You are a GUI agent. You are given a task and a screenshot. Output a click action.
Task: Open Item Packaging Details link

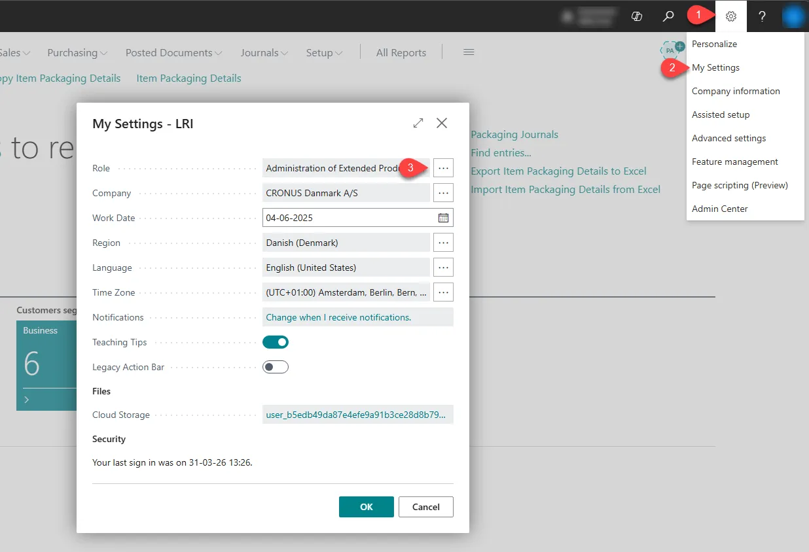tap(189, 78)
